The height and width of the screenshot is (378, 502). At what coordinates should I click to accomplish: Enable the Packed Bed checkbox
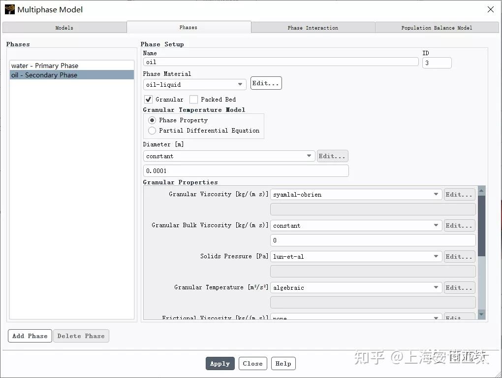coord(193,100)
